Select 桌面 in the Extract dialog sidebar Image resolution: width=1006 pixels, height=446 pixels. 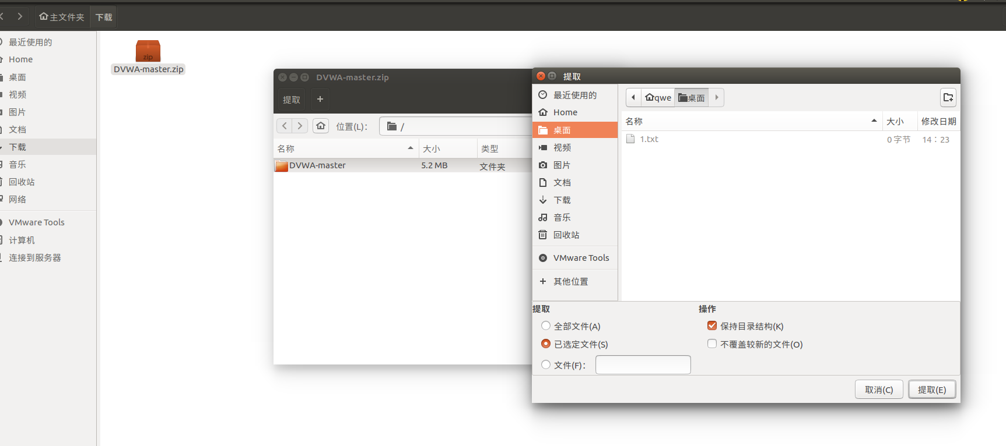point(575,130)
